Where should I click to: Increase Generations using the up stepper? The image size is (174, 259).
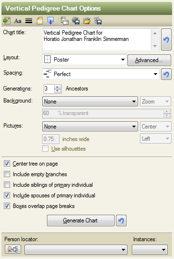58,87
